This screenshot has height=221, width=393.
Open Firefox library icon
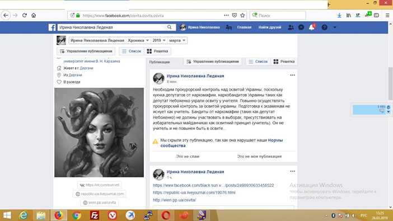click(349, 15)
